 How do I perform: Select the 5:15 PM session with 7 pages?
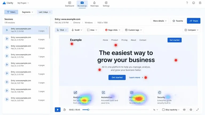click(x=26, y=56)
